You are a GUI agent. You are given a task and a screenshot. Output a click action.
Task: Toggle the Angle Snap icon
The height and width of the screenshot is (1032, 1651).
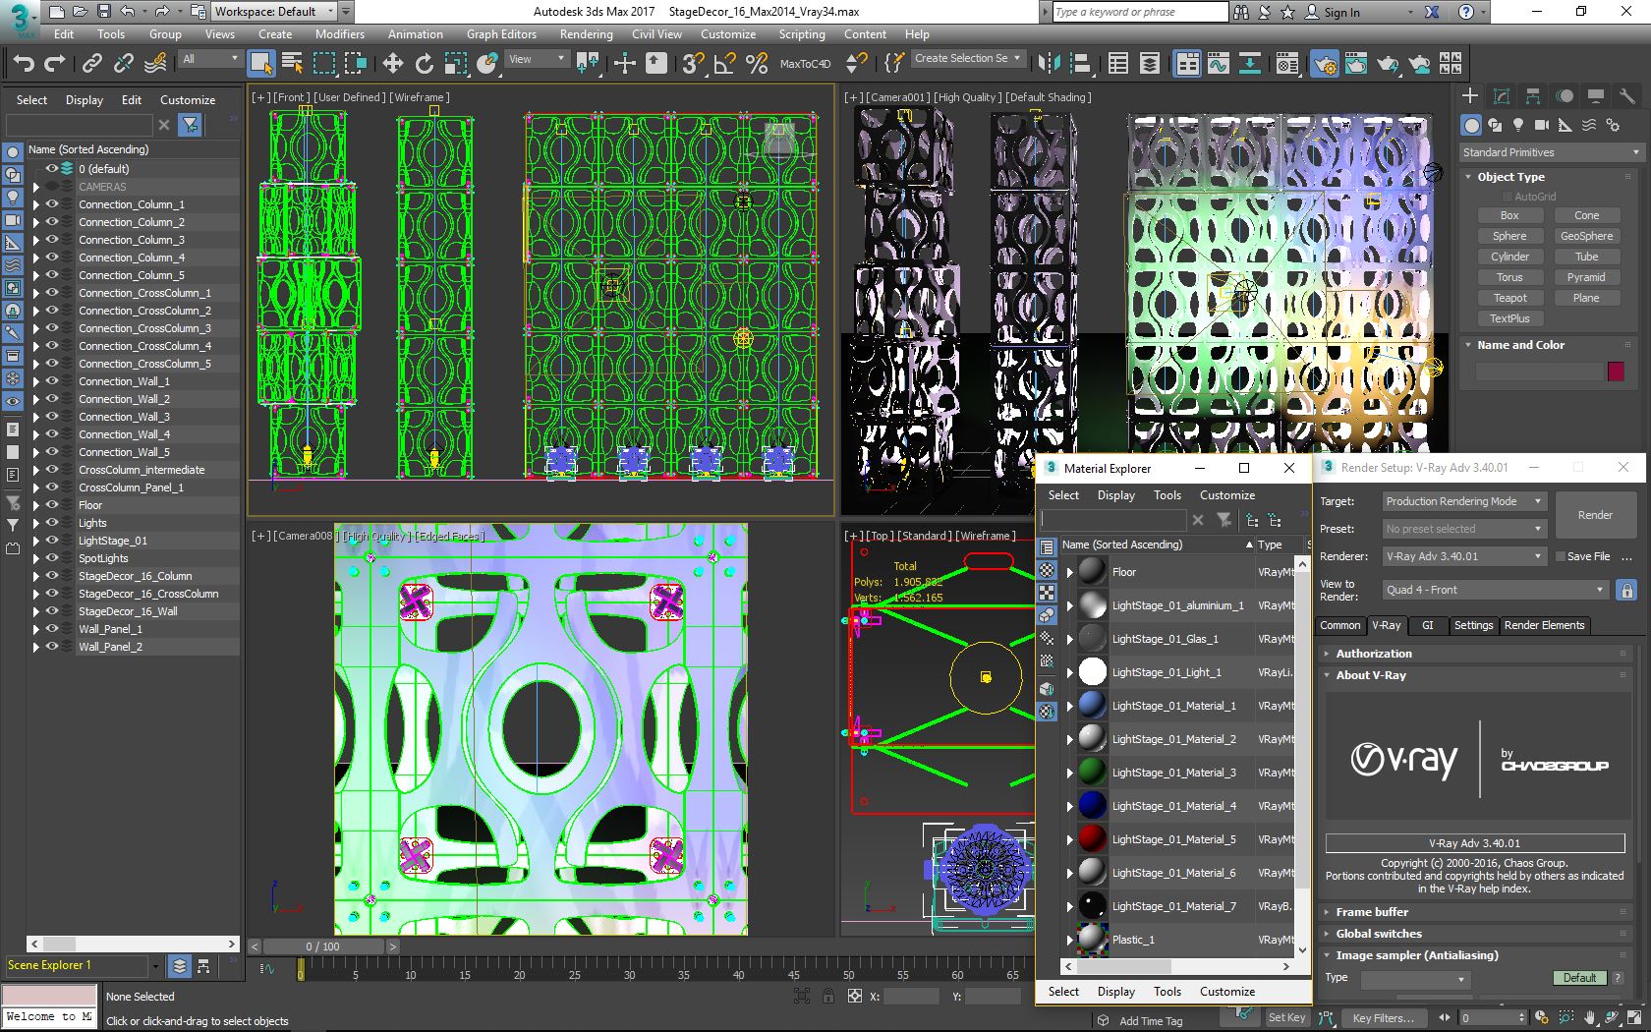pos(724,64)
